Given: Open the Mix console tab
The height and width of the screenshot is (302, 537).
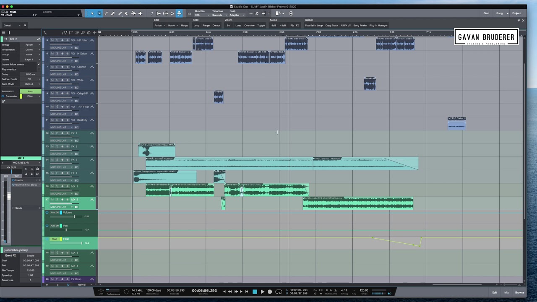Looking at the screenshot, I should click(506, 292).
